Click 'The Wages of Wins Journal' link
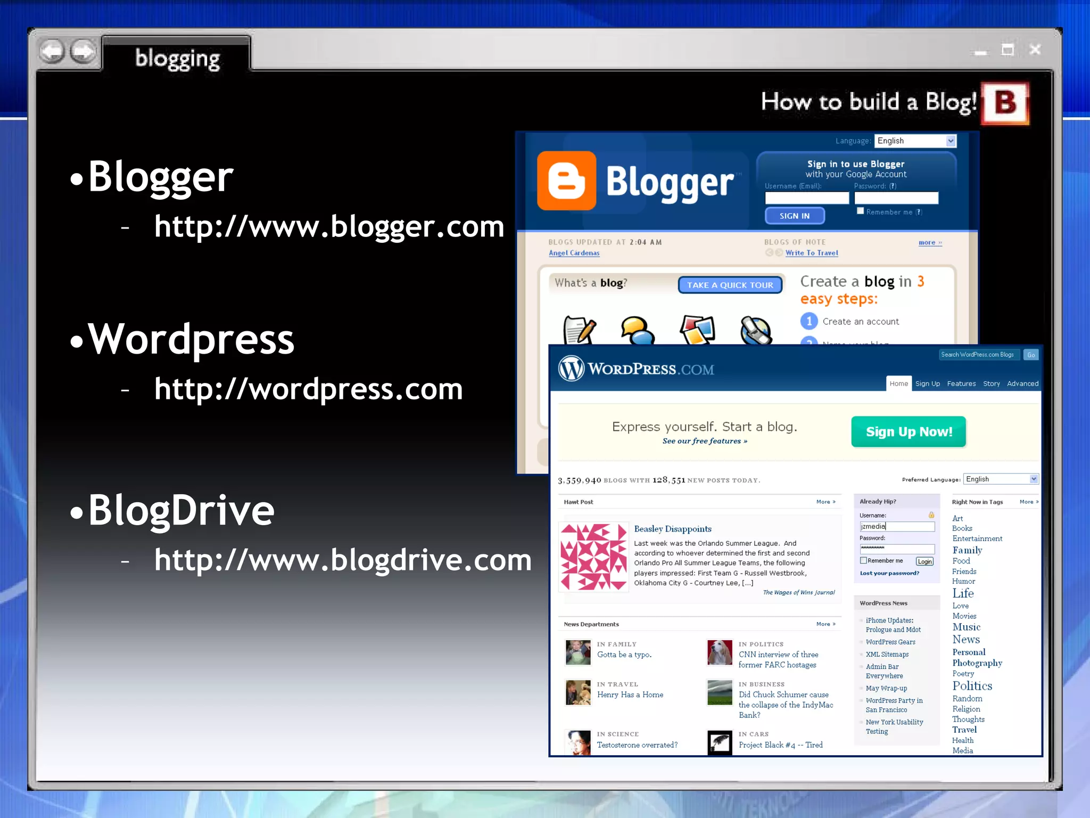The width and height of the screenshot is (1090, 818). [x=799, y=592]
